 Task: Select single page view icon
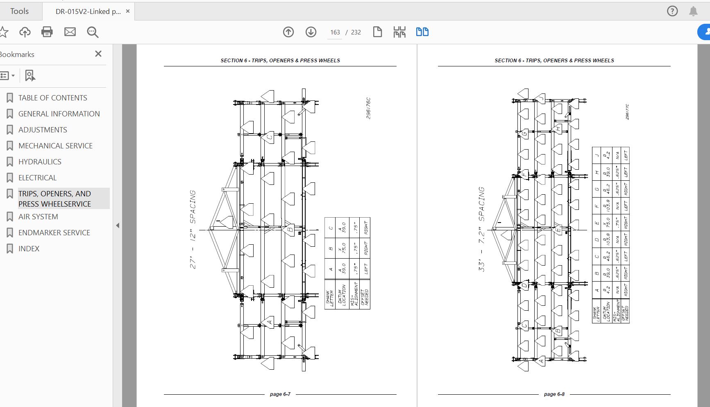point(377,32)
